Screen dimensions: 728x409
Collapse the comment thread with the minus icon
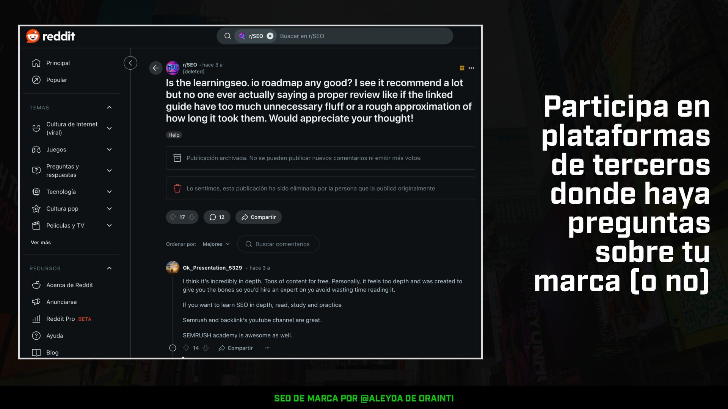click(x=173, y=348)
